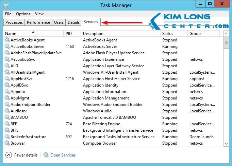Click the gear icon for Audiosrv service

pos(7,111)
